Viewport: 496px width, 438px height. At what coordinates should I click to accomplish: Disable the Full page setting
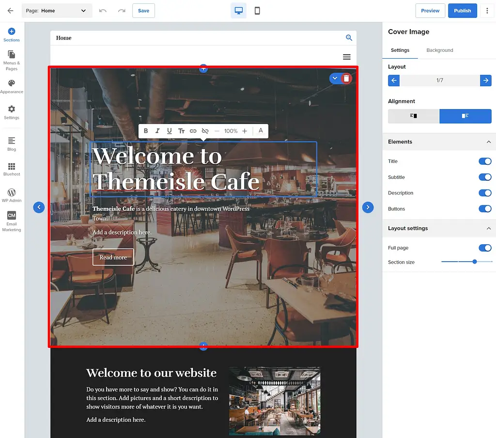(485, 248)
